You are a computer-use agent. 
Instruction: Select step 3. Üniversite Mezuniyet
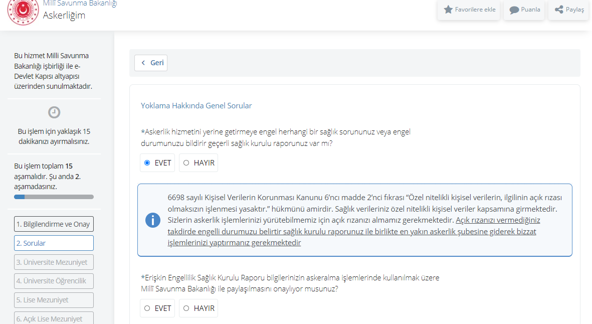pyautogui.click(x=54, y=262)
